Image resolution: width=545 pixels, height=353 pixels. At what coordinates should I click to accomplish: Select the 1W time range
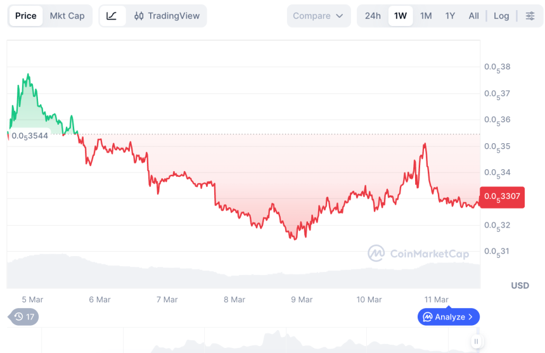point(401,16)
